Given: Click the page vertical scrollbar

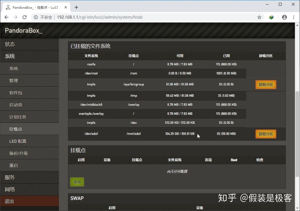Looking at the screenshot, I should coord(297,134).
